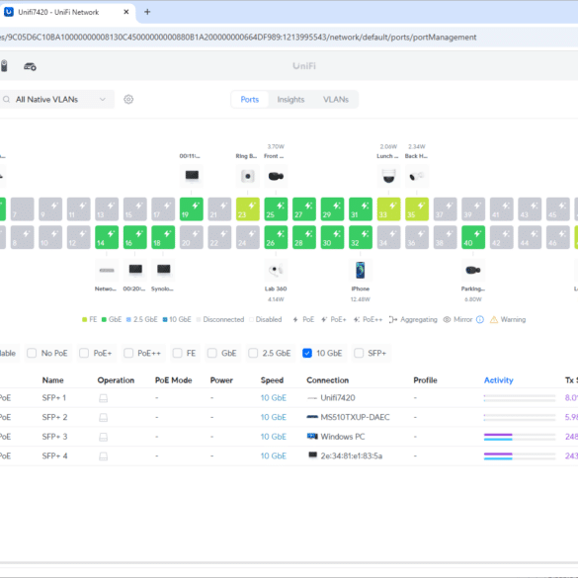Uncheck the 10 GbE filter checkbox

(307, 353)
